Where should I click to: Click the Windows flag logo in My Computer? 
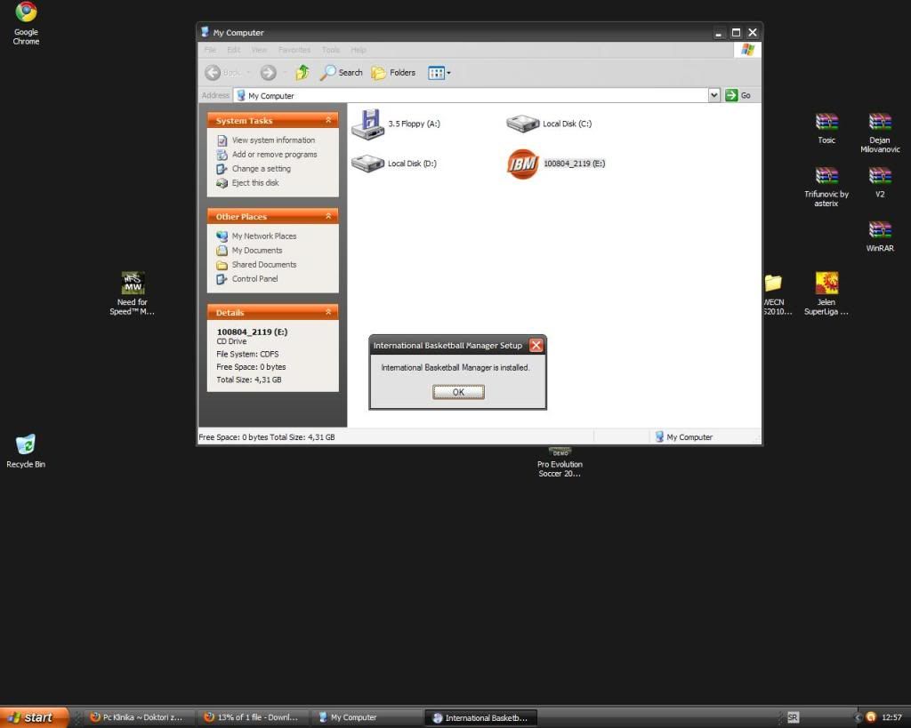(747, 50)
